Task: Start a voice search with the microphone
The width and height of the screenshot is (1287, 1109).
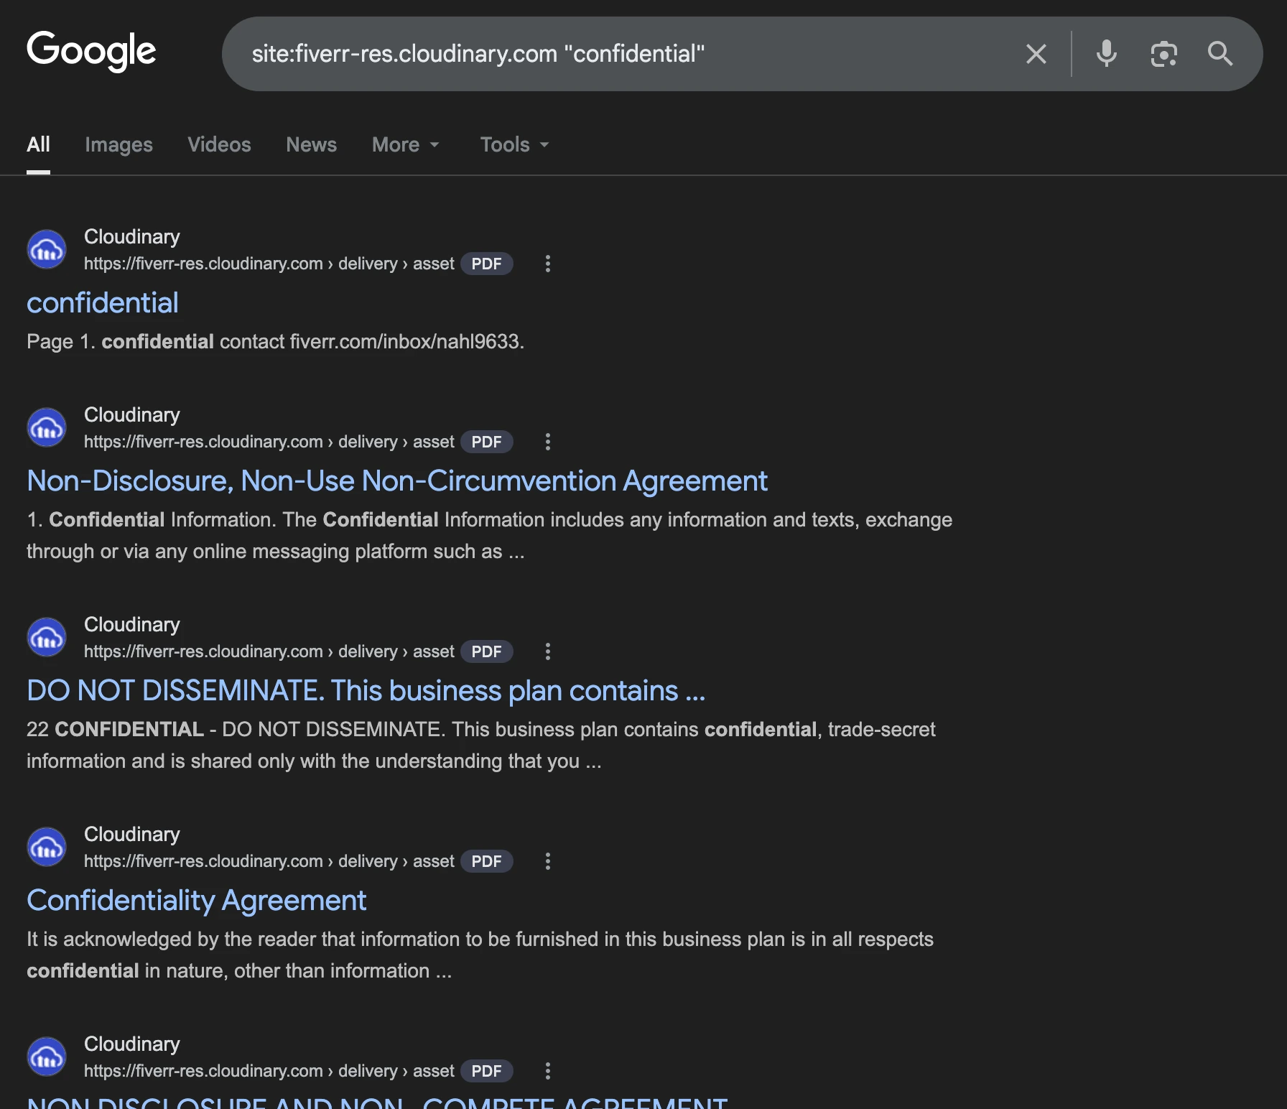Action: point(1106,54)
